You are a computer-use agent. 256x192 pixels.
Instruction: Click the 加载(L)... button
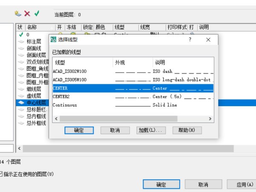151,130
